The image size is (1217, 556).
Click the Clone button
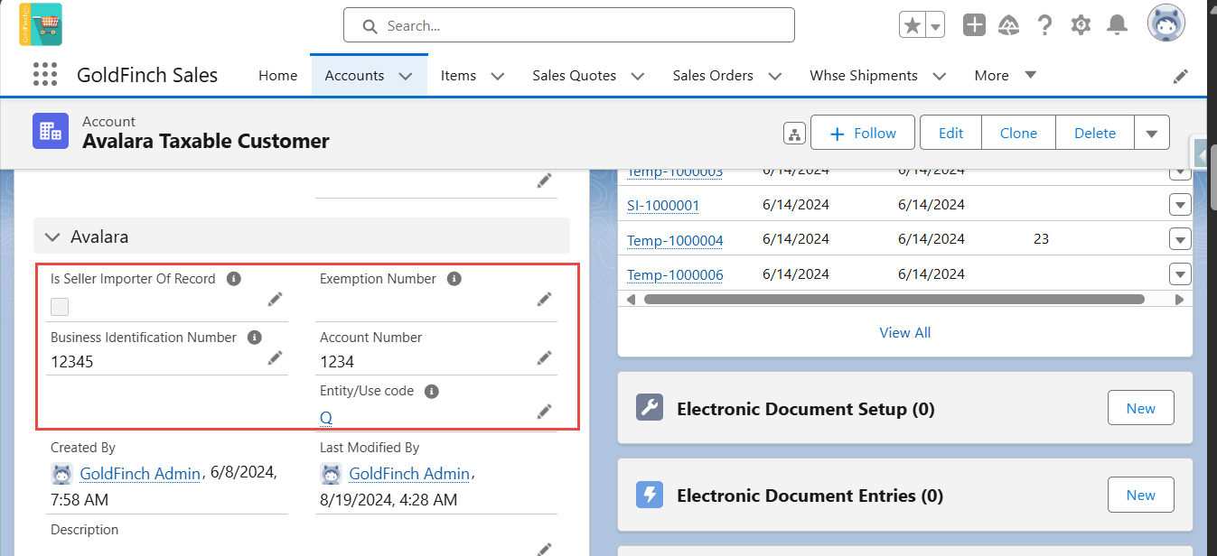pyautogui.click(x=1018, y=134)
